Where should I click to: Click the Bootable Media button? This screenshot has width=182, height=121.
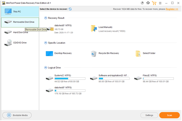[x=17, y=115]
